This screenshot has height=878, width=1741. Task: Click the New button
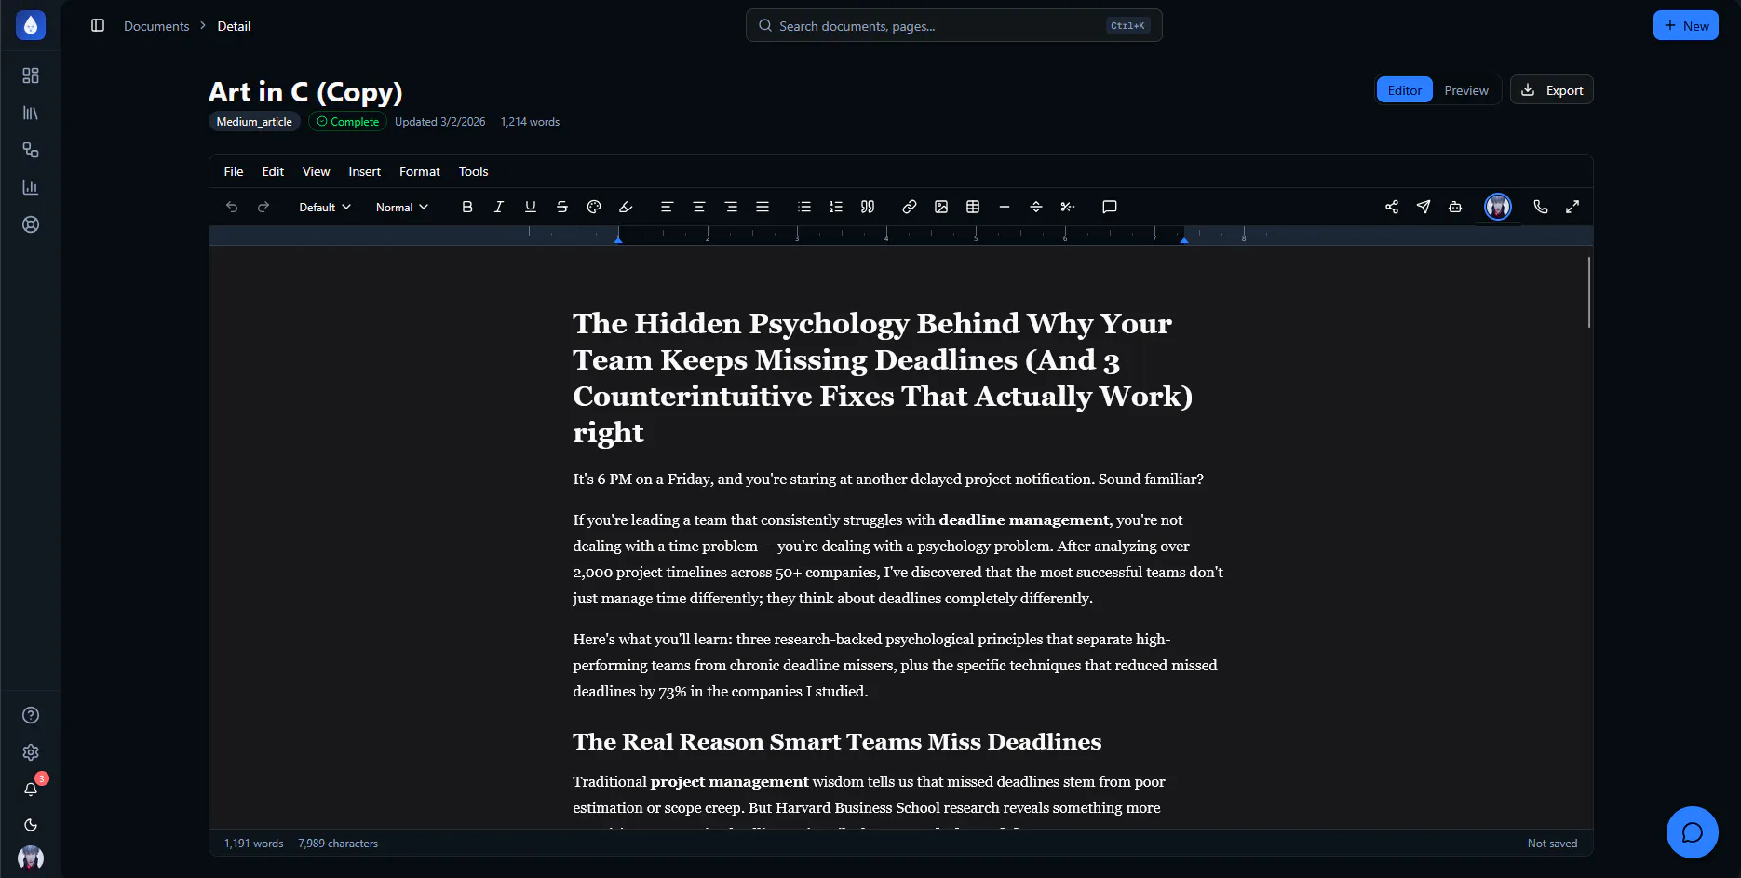coord(1686,25)
